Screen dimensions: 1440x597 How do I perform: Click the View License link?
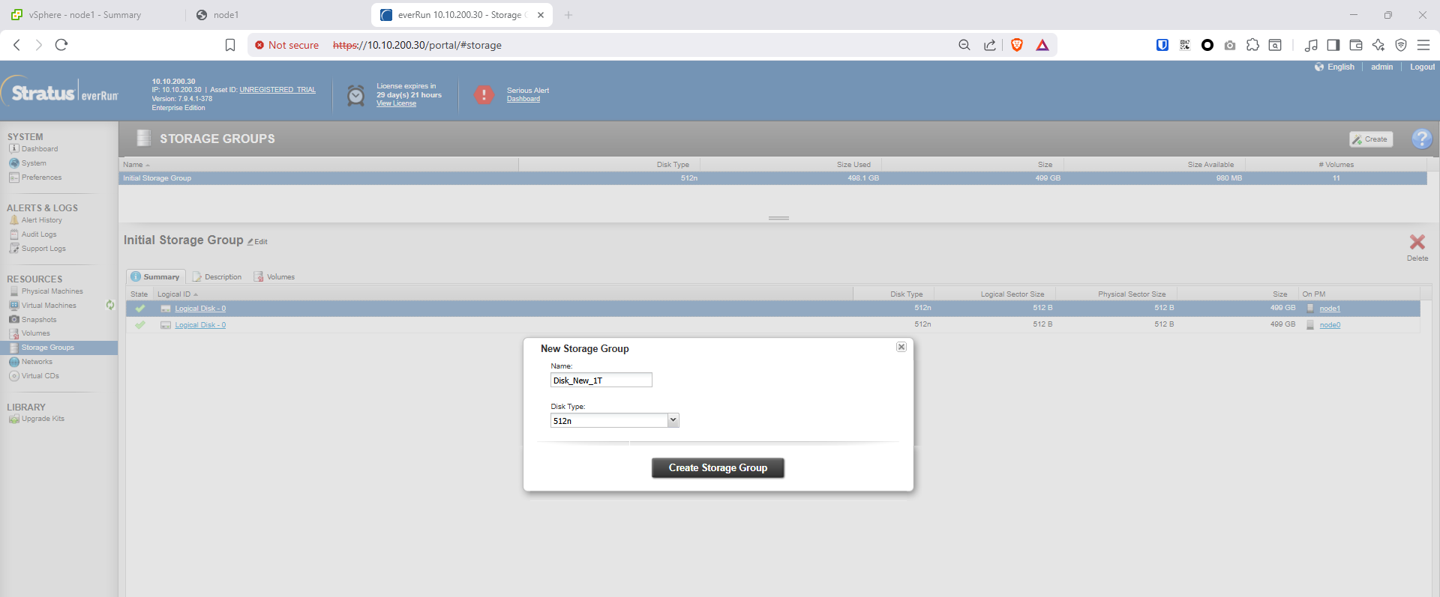point(396,103)
